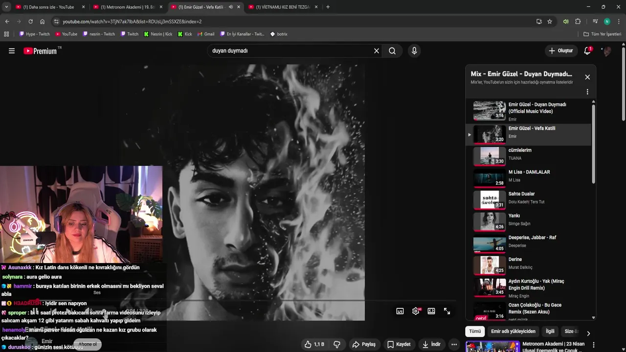Image resolution: width=626 pixels, height=352 pixels.
Task: Open the Chrome profile avatar N
Action: click(607, 22)
